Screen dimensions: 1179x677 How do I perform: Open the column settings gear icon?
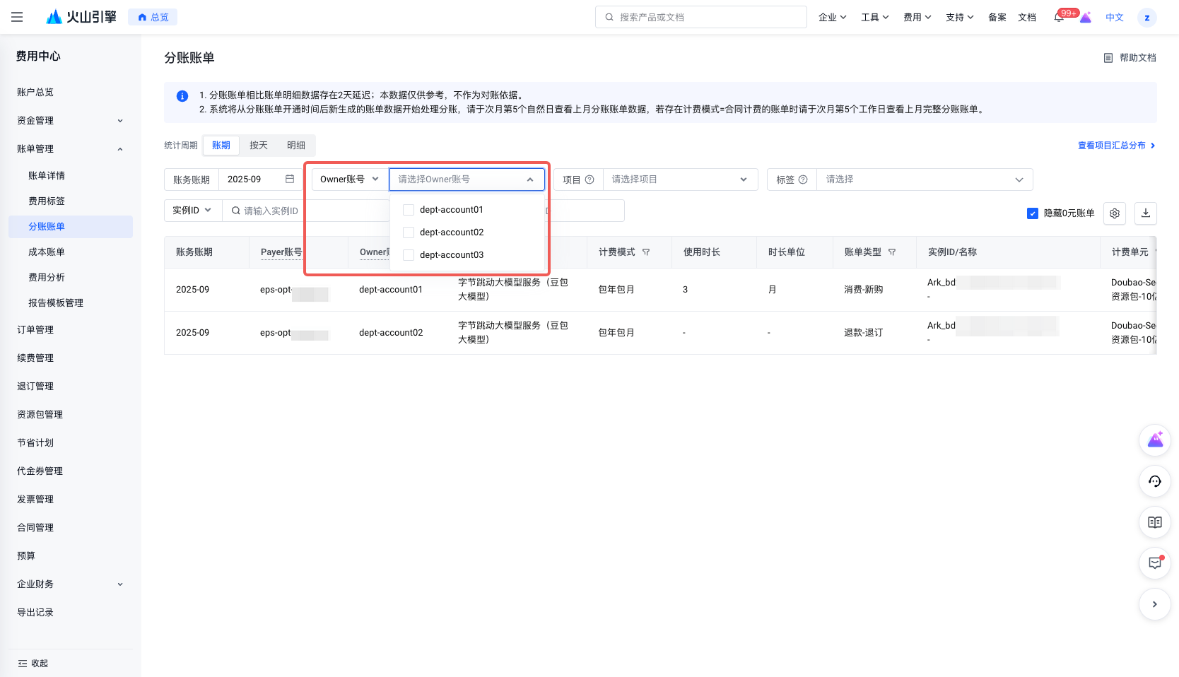coord(1115,213)
